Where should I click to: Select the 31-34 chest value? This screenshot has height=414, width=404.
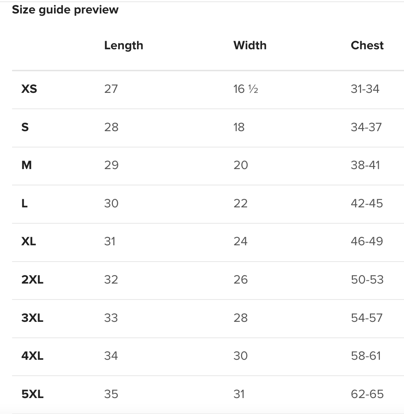click(365, 89)
